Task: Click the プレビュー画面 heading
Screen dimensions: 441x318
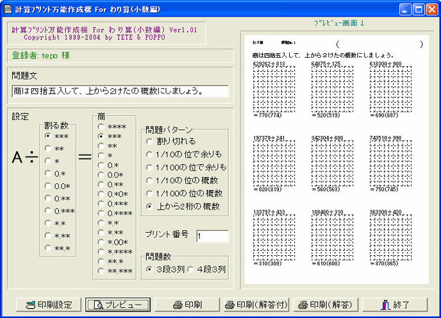Action: 339,23
